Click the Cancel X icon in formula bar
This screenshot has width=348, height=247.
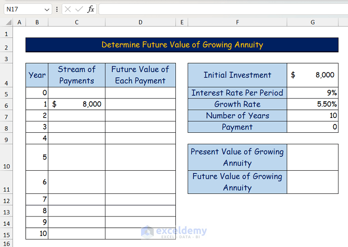point(68,9)
